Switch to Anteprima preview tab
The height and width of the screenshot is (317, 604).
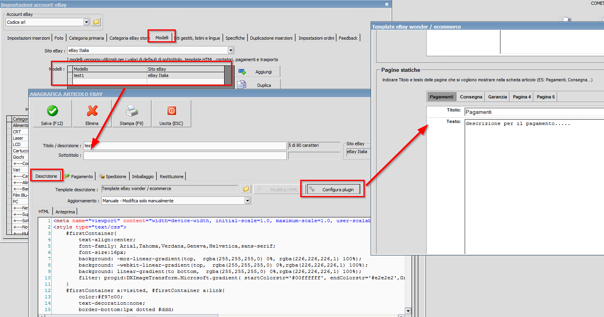point(65,212)
